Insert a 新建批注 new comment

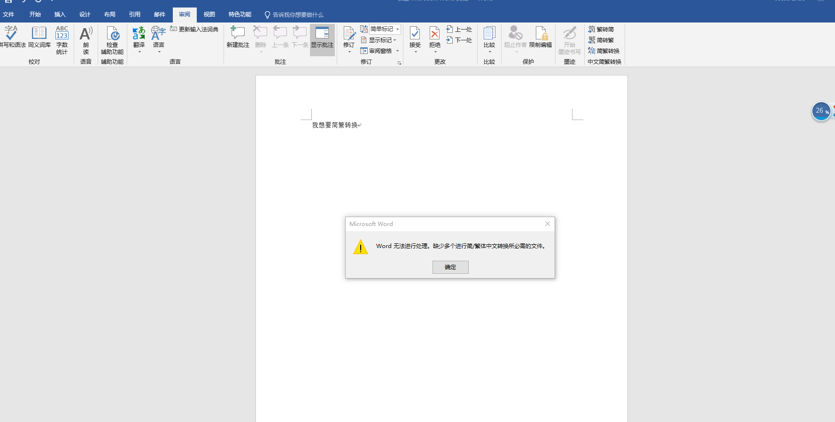238,37
